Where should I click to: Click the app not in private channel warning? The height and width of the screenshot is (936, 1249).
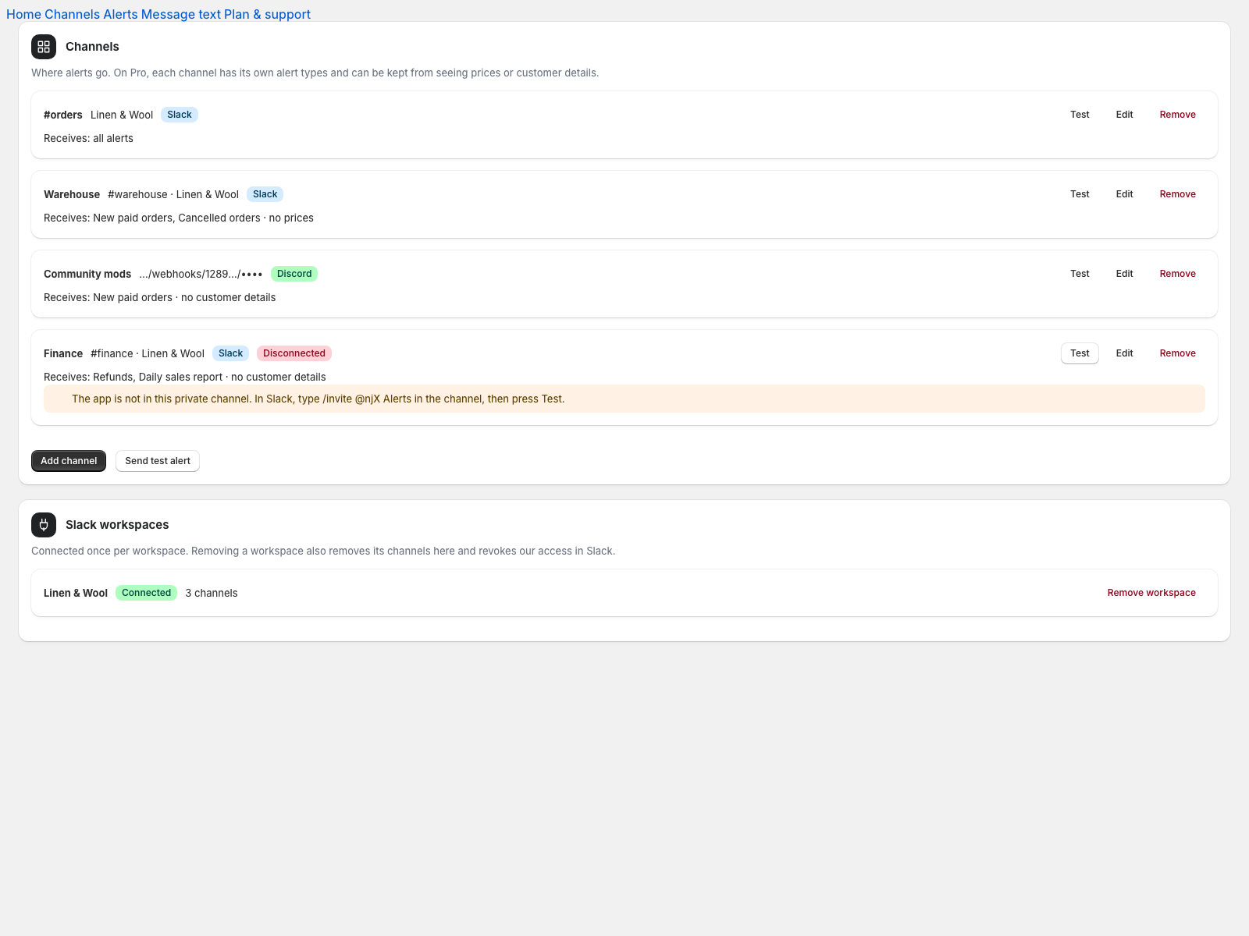click(624, 399)
